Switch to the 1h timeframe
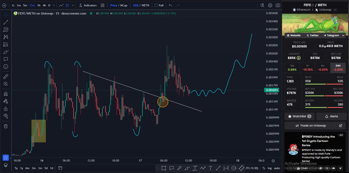Image resolution: width=349 pixels, height=173 pixels. coord(39,5)
